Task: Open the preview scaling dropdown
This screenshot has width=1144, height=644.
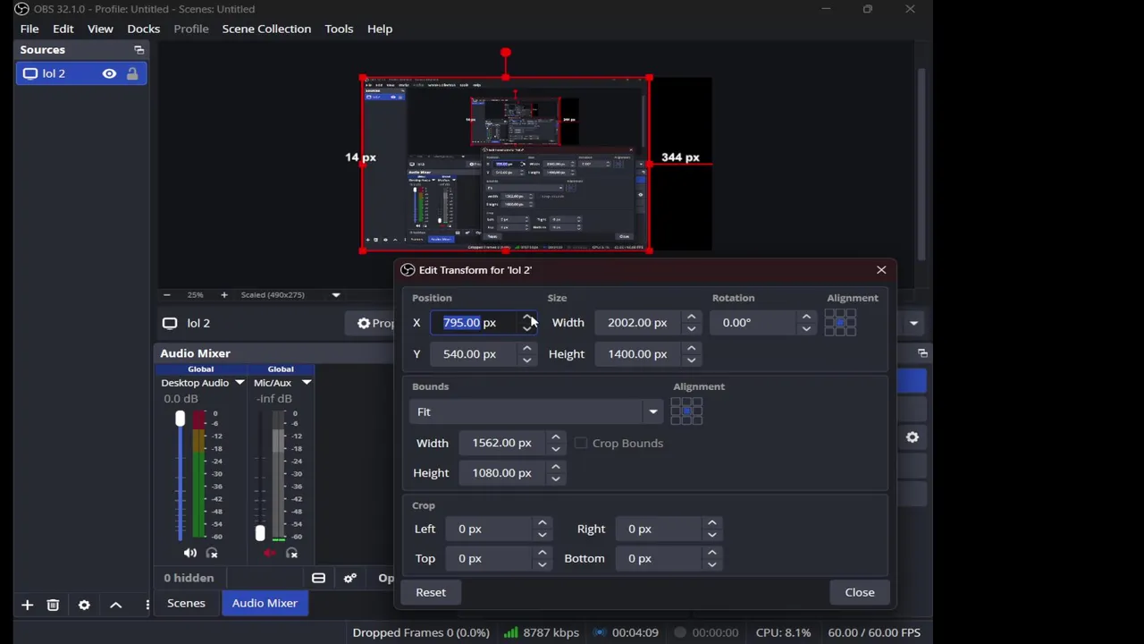Action: [x=336, y=294]
